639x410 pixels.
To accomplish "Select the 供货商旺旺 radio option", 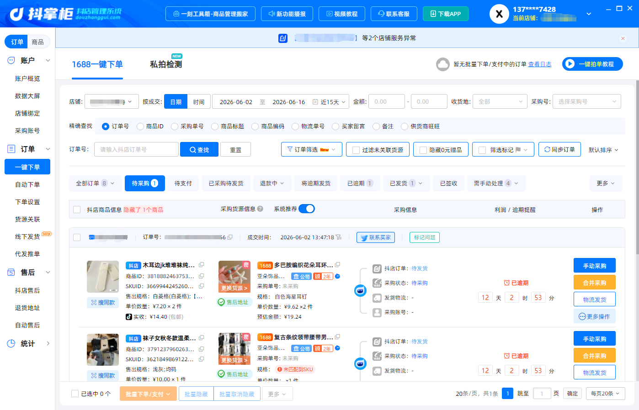I will 404,126.
